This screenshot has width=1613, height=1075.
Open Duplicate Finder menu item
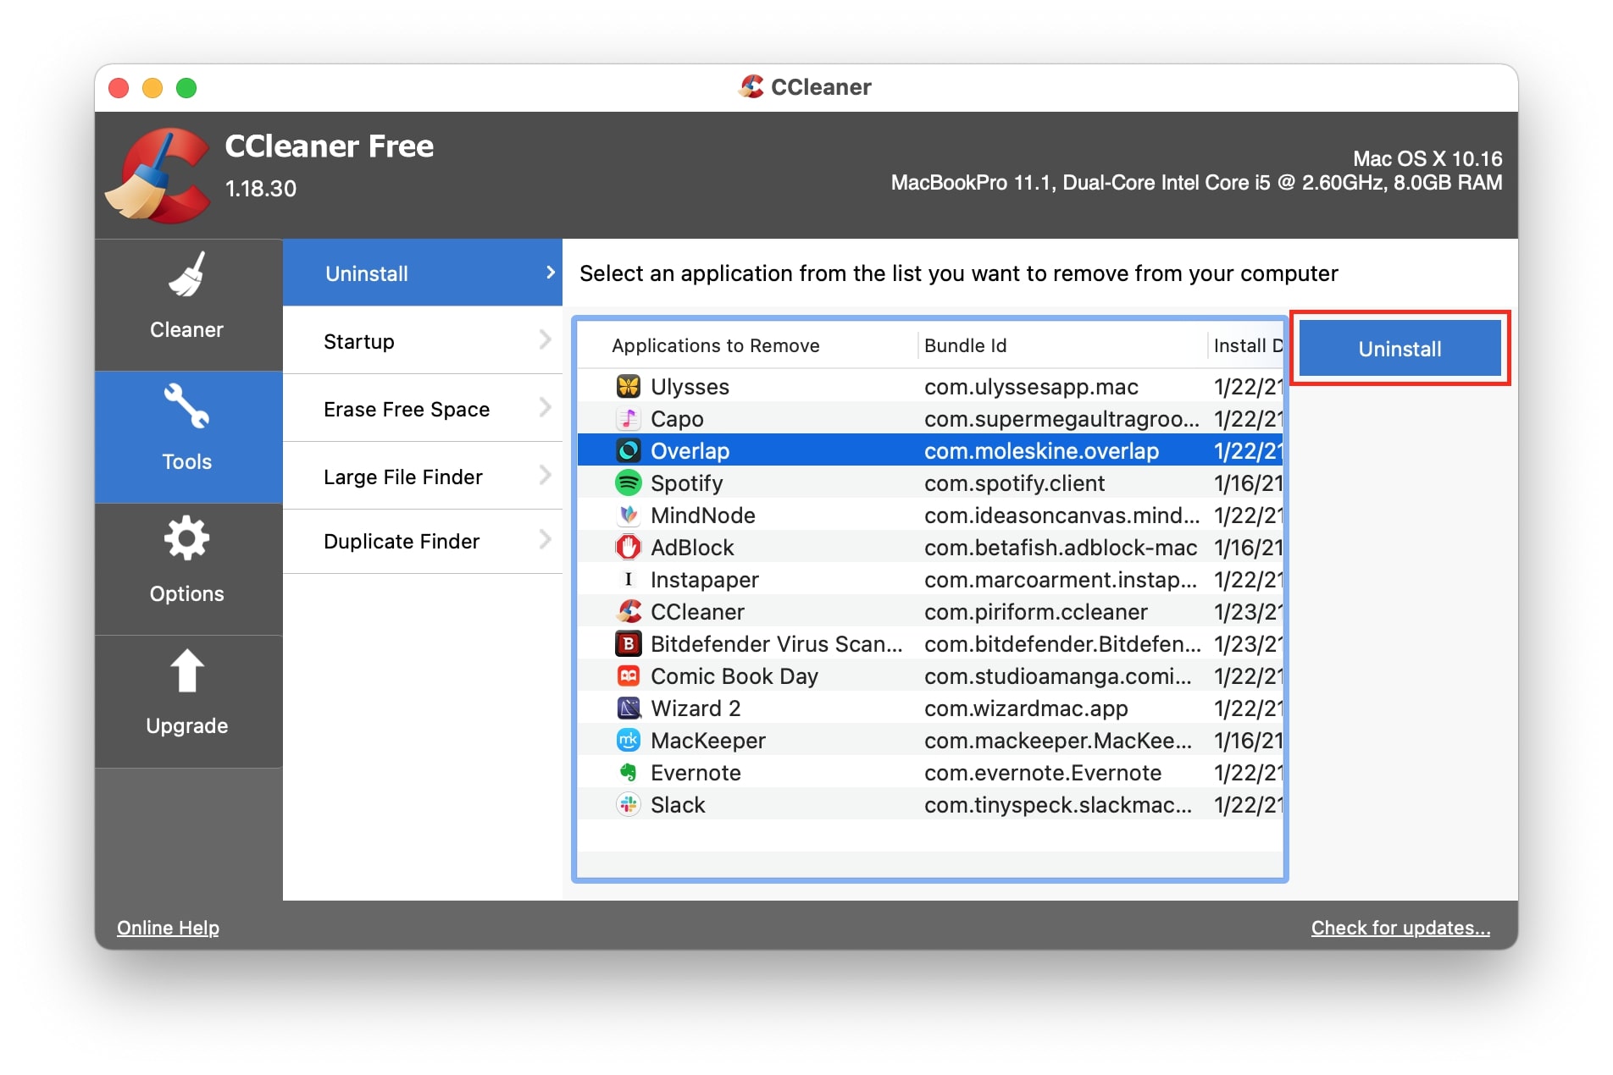tap(423, 542)
